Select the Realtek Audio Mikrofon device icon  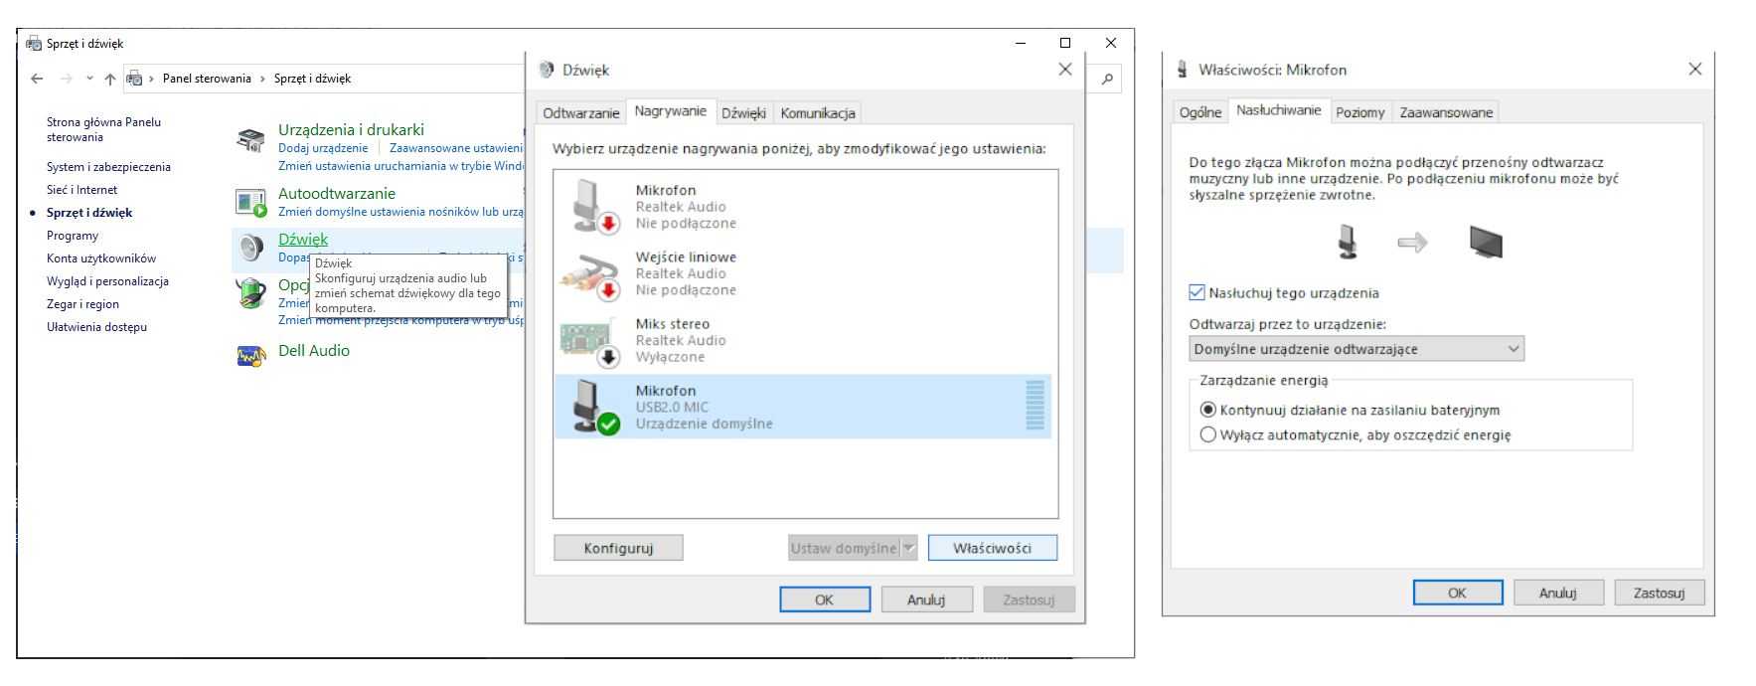595,206
